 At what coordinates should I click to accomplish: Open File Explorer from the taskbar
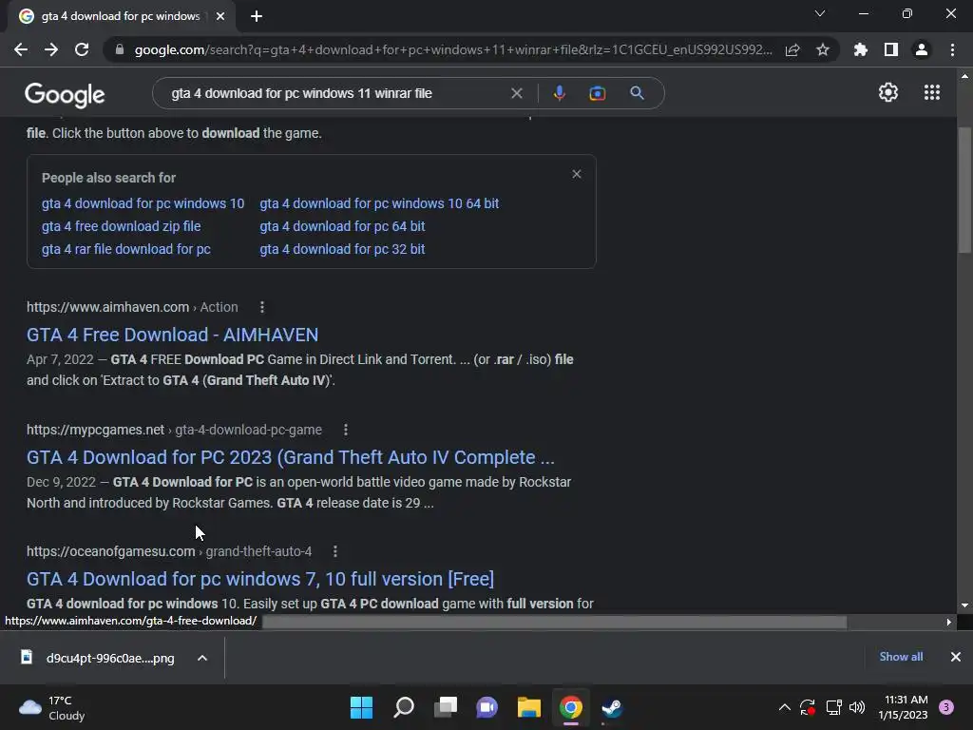point(528,707)
